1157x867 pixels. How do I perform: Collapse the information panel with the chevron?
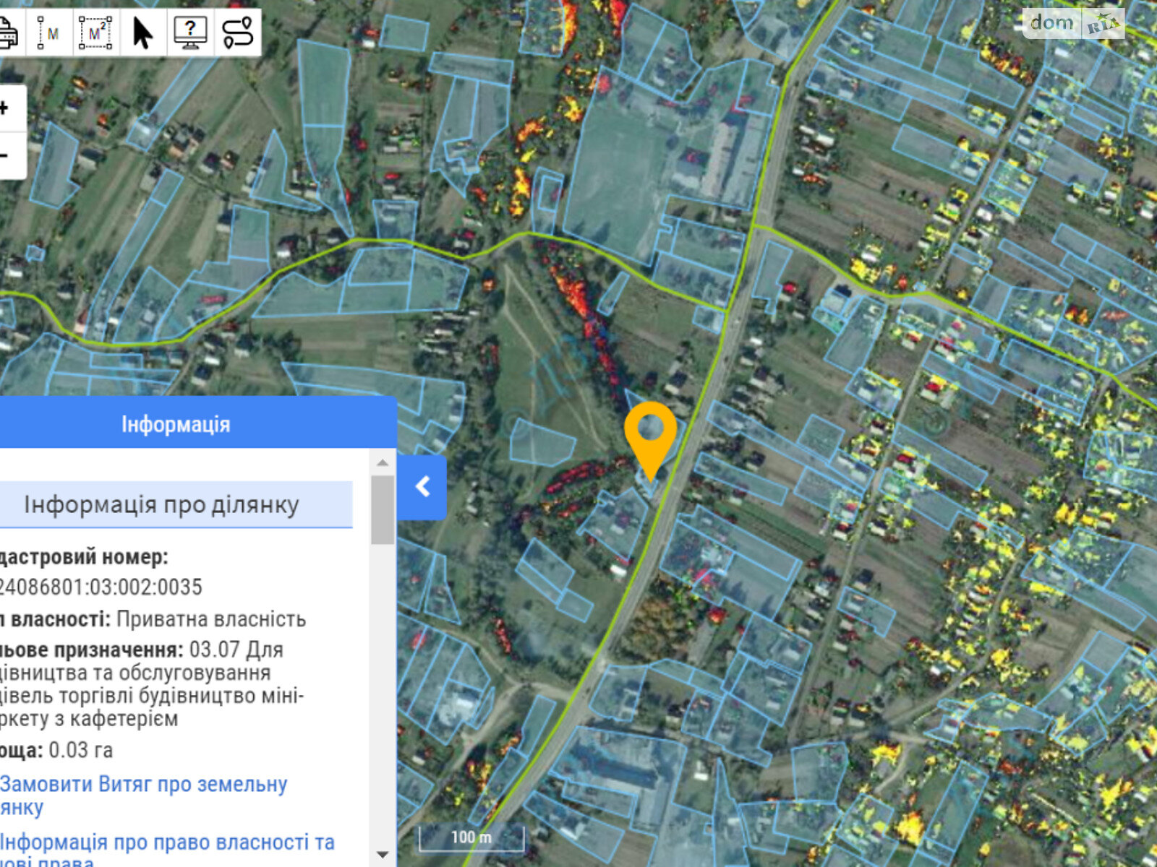[x=422, y=487]
